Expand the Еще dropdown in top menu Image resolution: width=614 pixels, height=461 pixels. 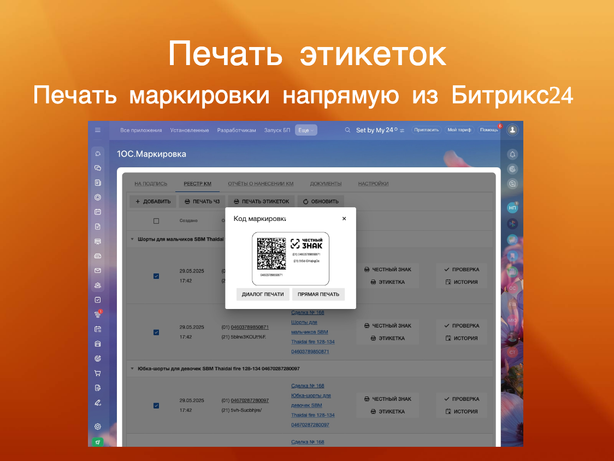pos(306,130)
